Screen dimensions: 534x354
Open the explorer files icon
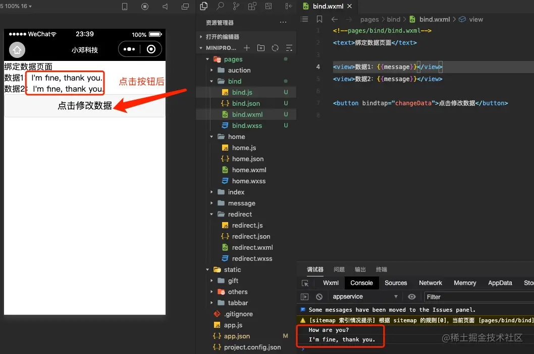tap(203, 6)
